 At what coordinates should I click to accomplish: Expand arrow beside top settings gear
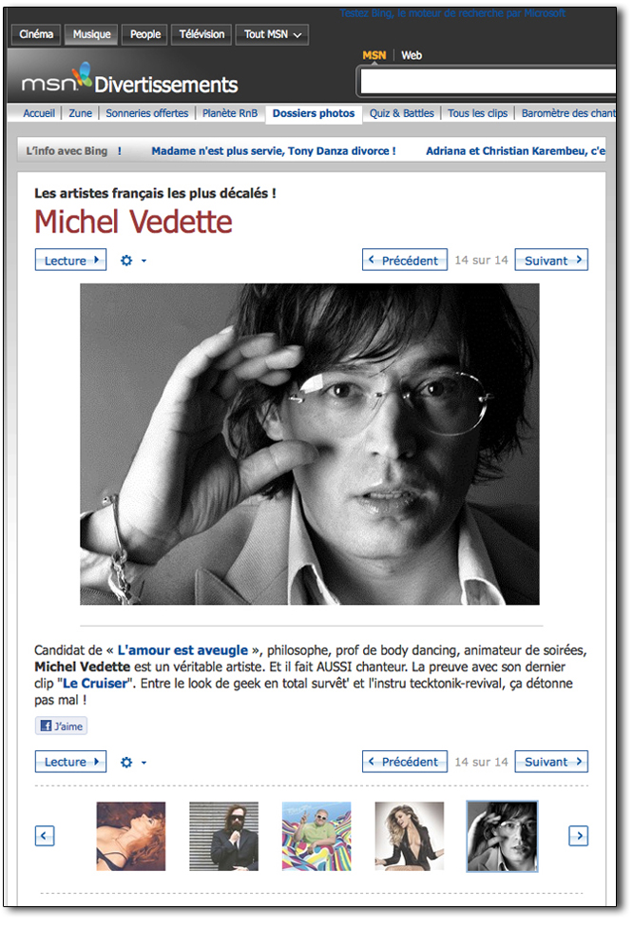click(144, 261)
